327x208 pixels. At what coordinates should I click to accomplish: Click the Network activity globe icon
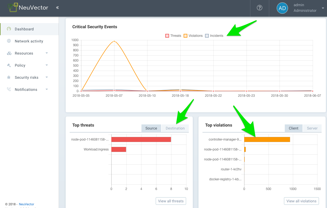click(9, 41)
